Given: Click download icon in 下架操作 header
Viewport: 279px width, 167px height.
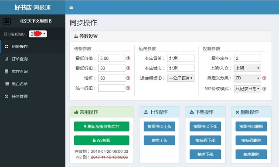Looking at the screenshot, I should (x=192, y=112).
